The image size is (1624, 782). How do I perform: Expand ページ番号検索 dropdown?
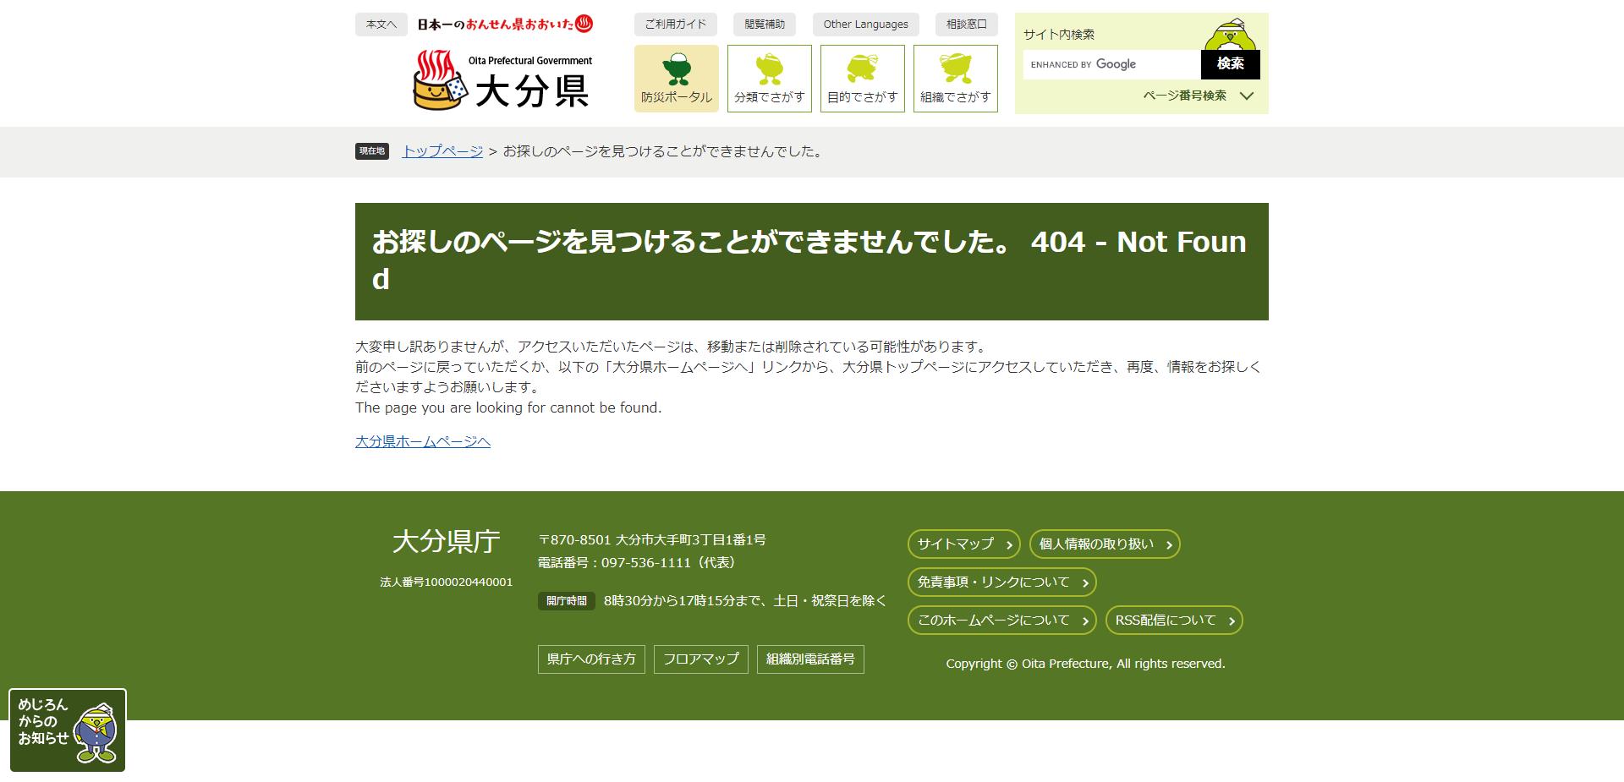[x=1195, y=96]
